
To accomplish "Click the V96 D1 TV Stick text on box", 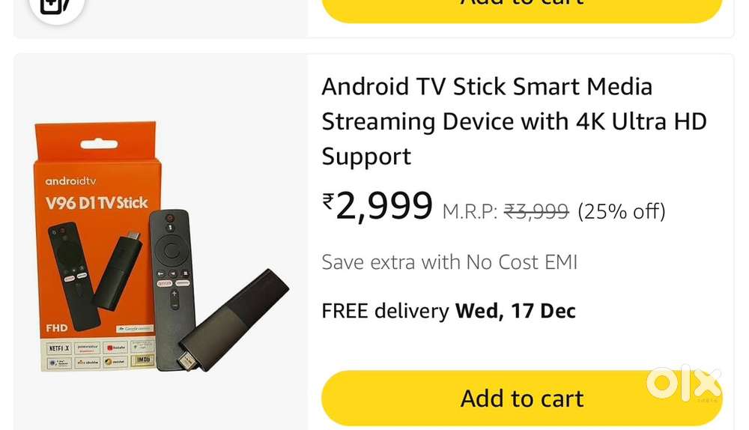I will (x=97, y=203).
